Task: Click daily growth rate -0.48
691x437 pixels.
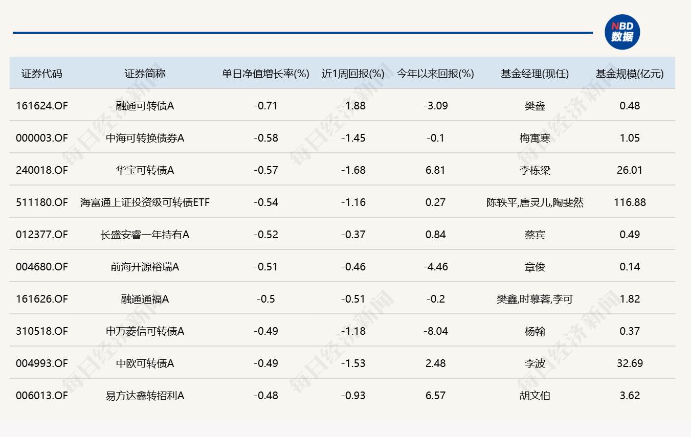Action: point(266,396)
